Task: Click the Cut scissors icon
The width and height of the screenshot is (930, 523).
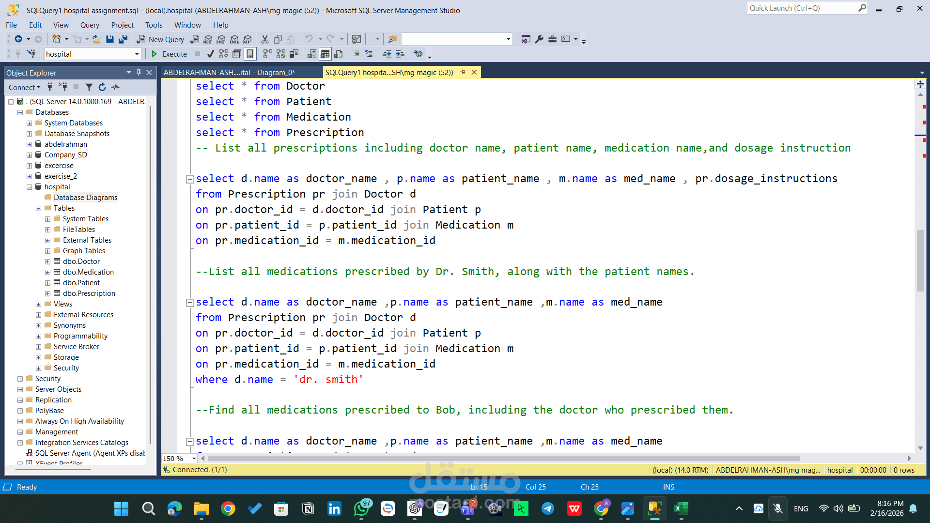Action: tap(265, 39)
